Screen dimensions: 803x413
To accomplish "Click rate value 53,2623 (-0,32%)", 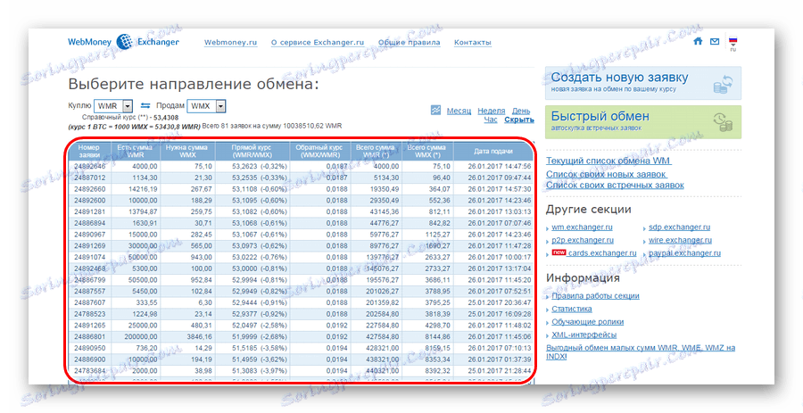I will pyautogui.click(x=260, y=166).
